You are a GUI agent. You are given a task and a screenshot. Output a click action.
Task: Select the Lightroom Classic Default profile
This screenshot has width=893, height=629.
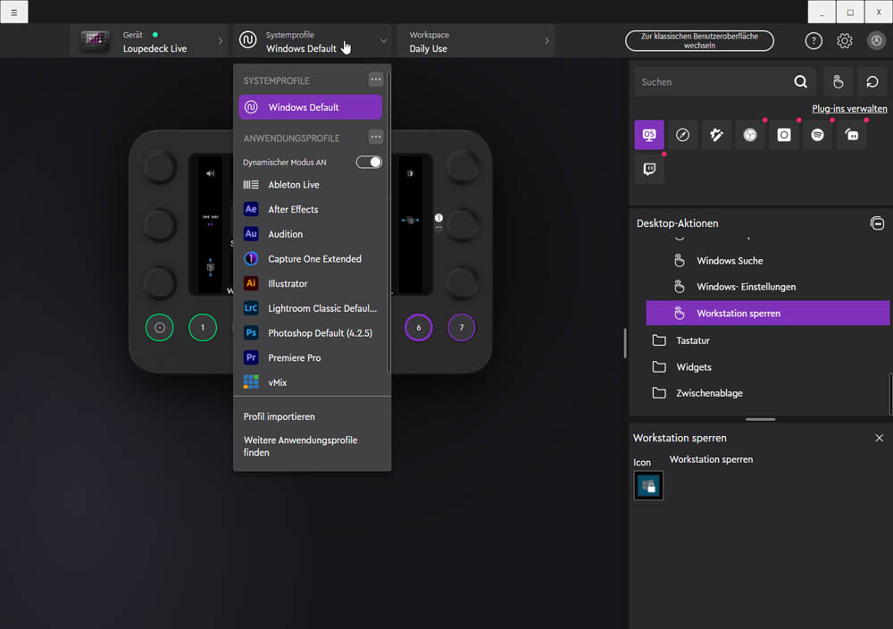[311, 308]
